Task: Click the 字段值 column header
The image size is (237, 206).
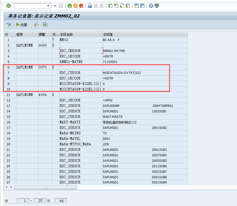Action: (x=145, y=35)
